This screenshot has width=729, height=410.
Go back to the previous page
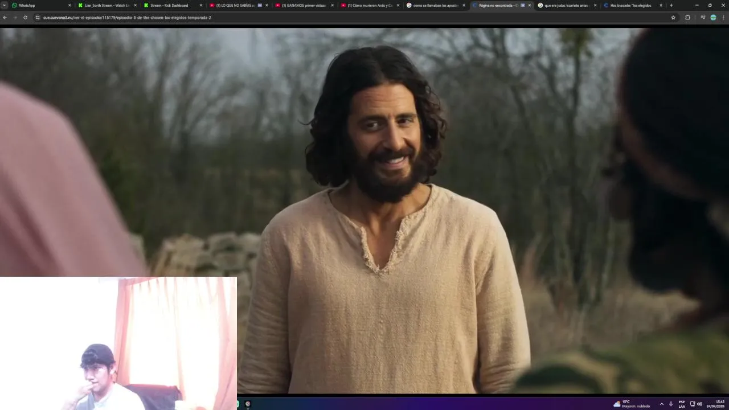click(x=5, y=17)
